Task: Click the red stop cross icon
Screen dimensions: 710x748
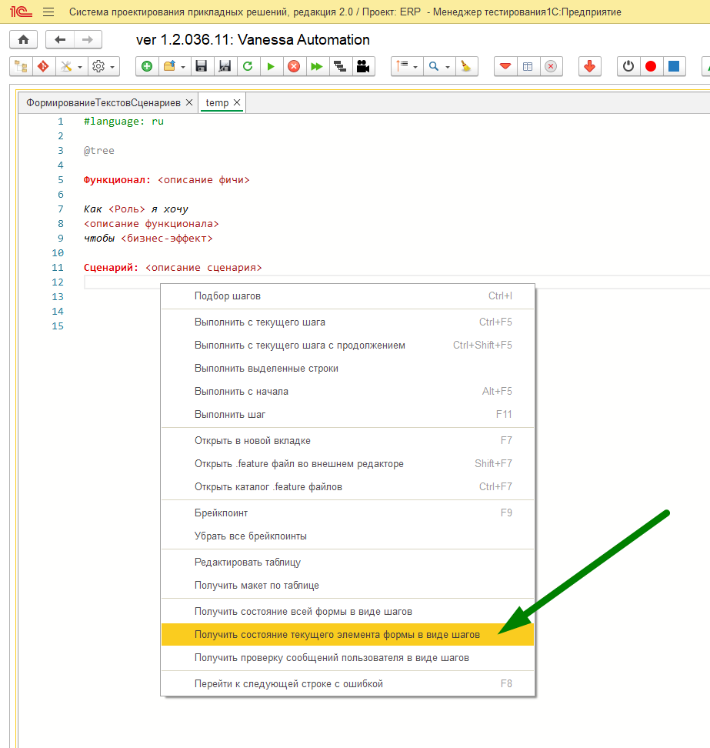Action: pos(294,66)
